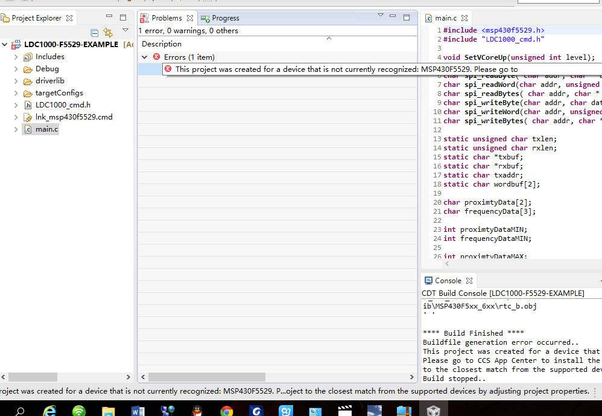The width and height of the screenshot is (602, 416).
Task: Select the Debug folder
Action: (x=47, y=69)
